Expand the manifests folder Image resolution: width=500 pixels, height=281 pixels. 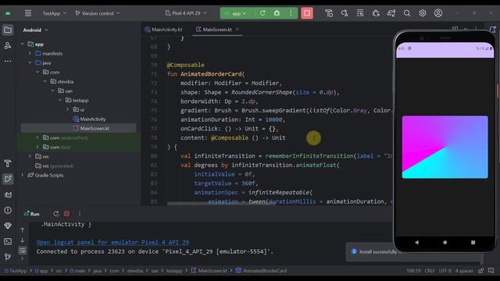pyautogui.click(x=30, y=53)
